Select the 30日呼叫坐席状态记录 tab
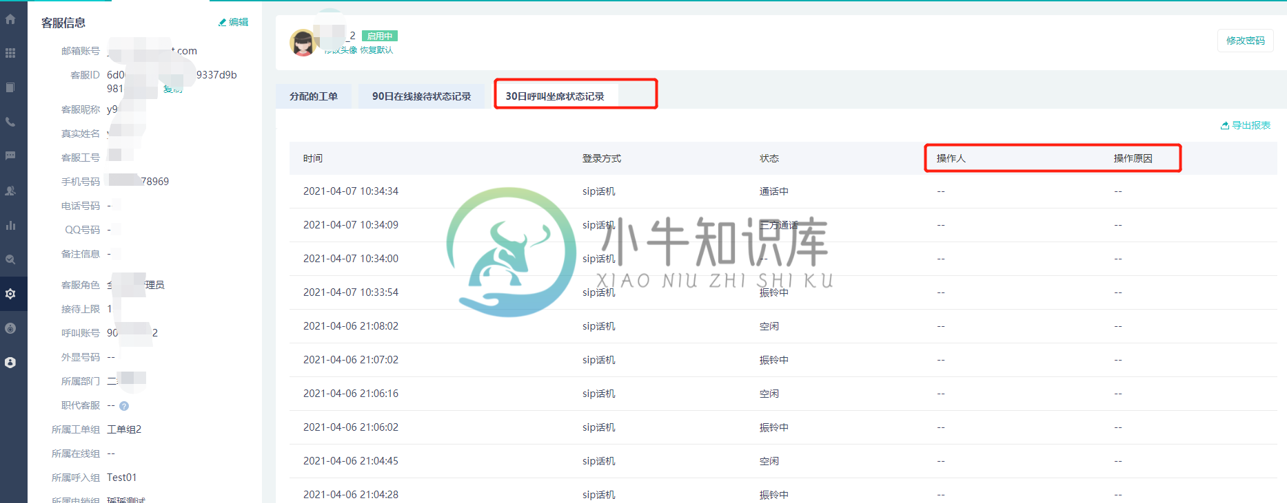The height and width of the screenshot is (503, 1287). pos(555,96)
